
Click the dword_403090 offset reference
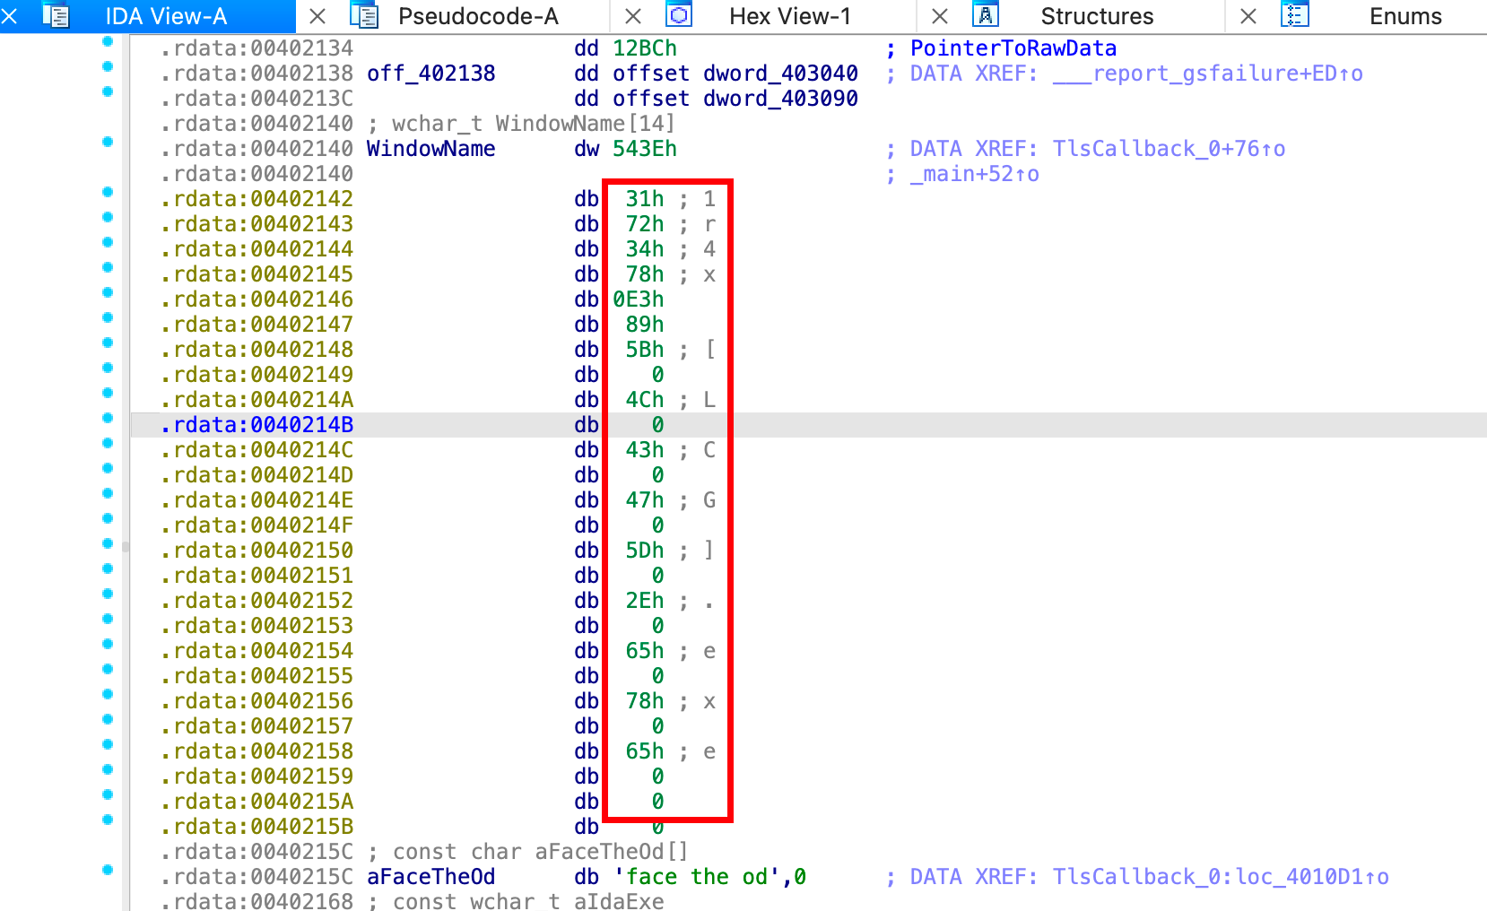[780, 99]
